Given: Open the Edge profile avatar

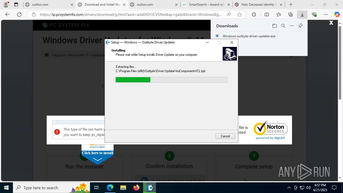Looking at the screenshot, I should click(6, 5).
